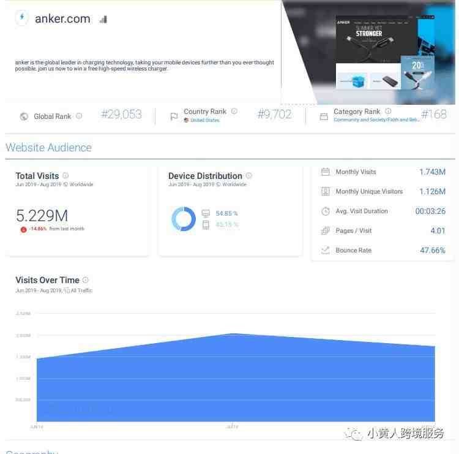Image resolution: width=459 pixels, height=454 pixels.
Task: Open info icon beside Total Visits
Action: click(65, 175)
